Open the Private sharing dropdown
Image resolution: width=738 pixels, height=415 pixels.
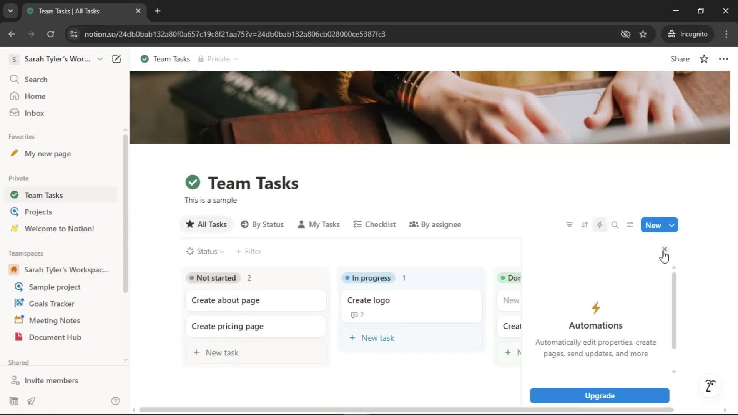pos(218,59)
